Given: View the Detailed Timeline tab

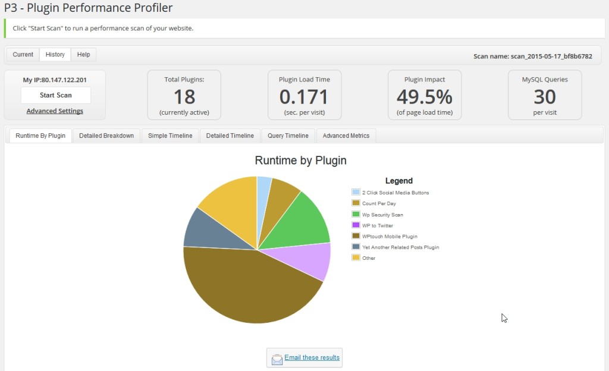Looking at the screenshot, I should [230, 136].
